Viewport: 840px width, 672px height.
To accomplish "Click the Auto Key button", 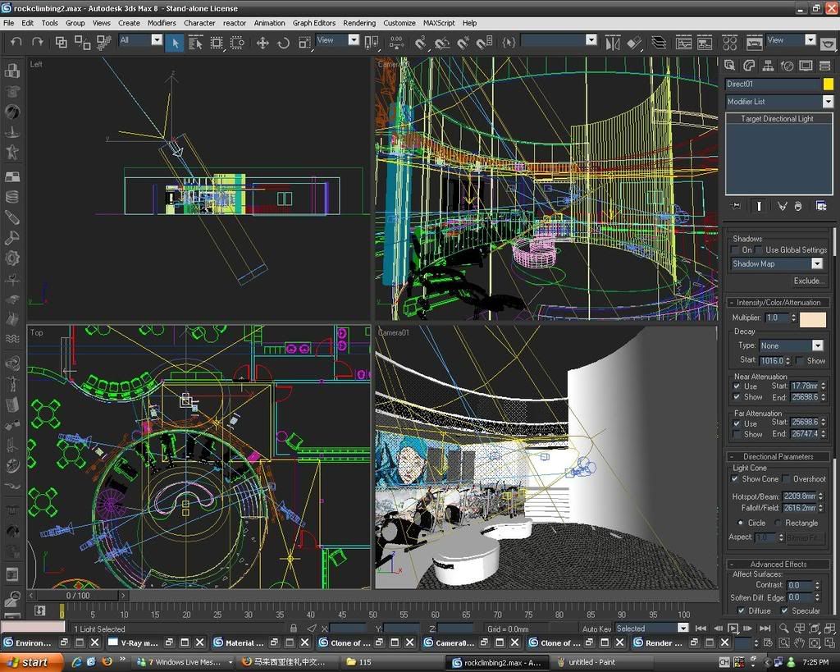I will tap(596, 629).
